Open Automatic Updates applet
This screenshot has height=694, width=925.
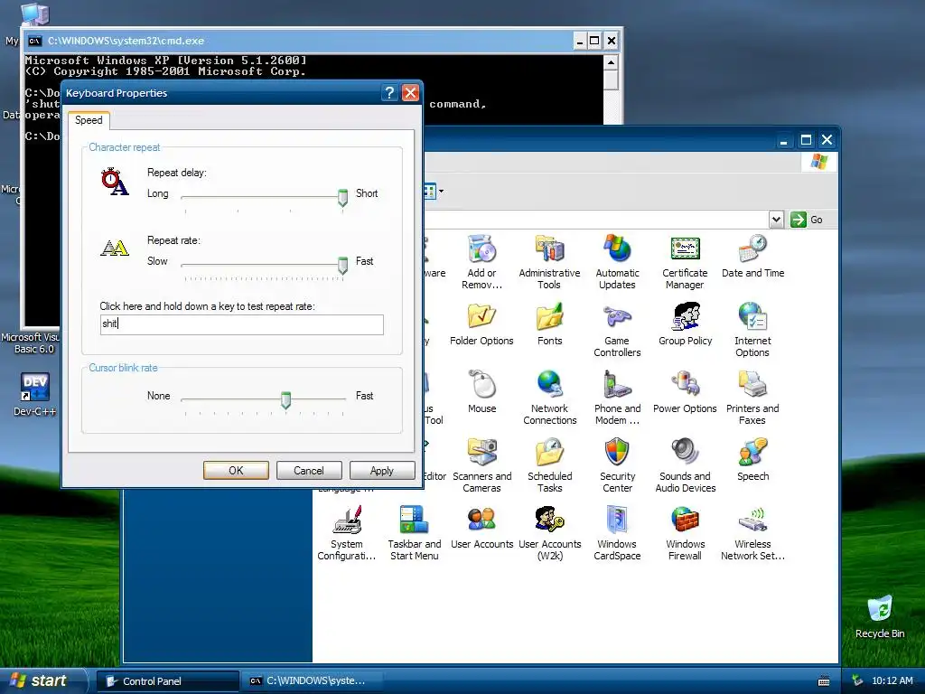617,261
